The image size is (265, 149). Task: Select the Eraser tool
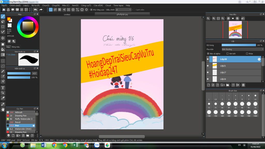(3, 21)
